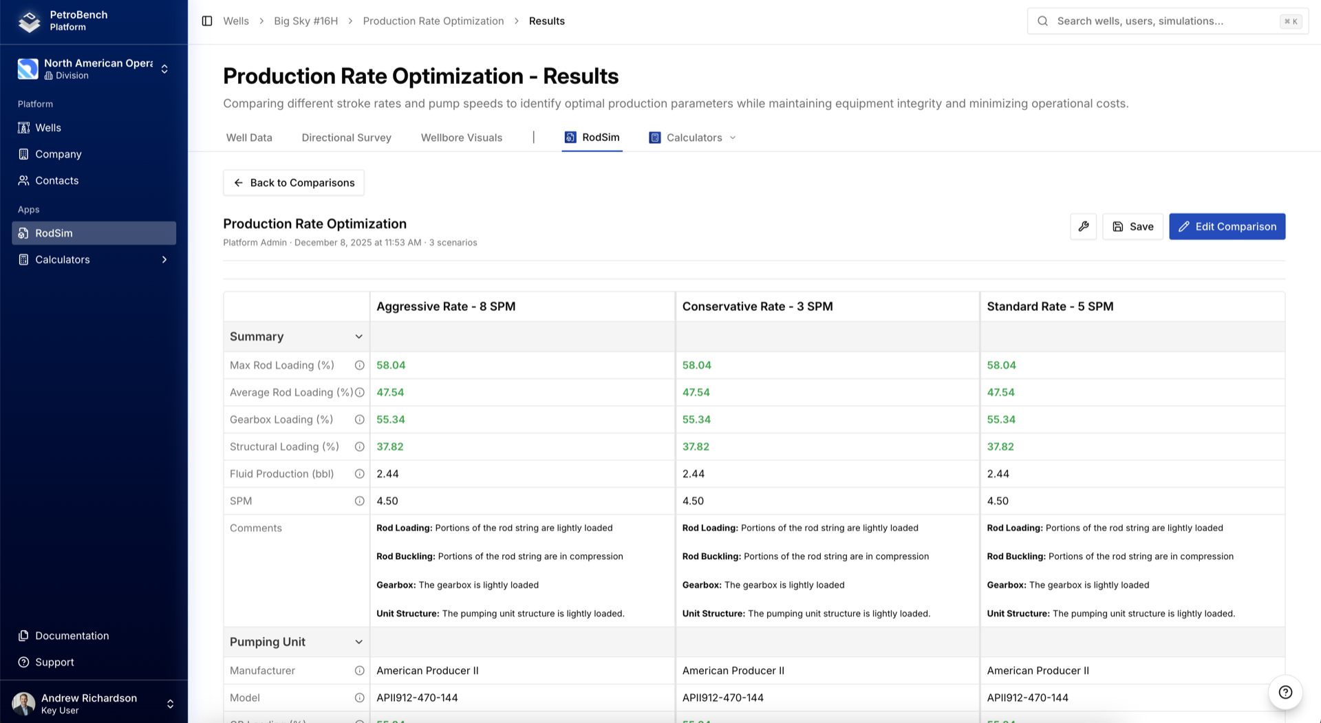The height and width of the screenshot is (723, 1321).
Task: Click the Edit Comparison button
Action: (x=1227, y=226)
